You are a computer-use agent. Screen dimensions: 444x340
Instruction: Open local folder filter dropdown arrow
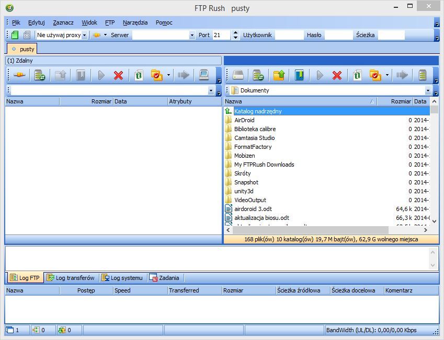[x=387, y=75]
